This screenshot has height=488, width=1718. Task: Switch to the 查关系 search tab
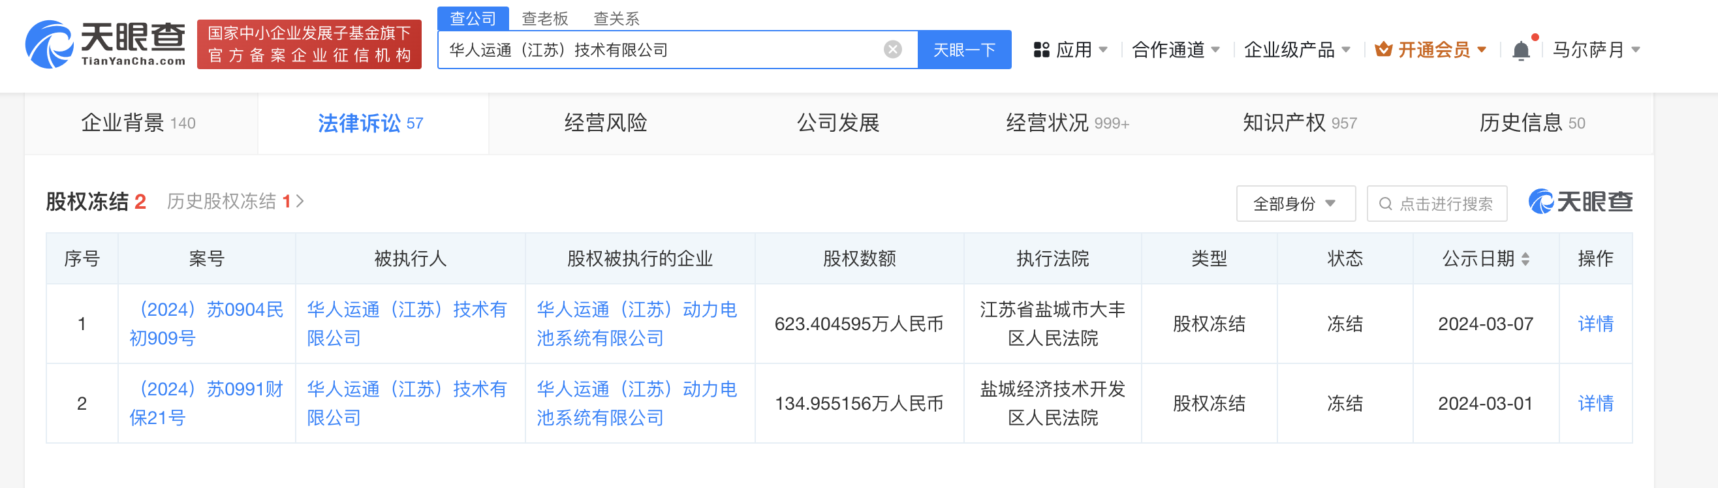coord(616,19)
